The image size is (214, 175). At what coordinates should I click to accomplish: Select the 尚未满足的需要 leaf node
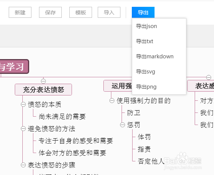click(62, 117)
